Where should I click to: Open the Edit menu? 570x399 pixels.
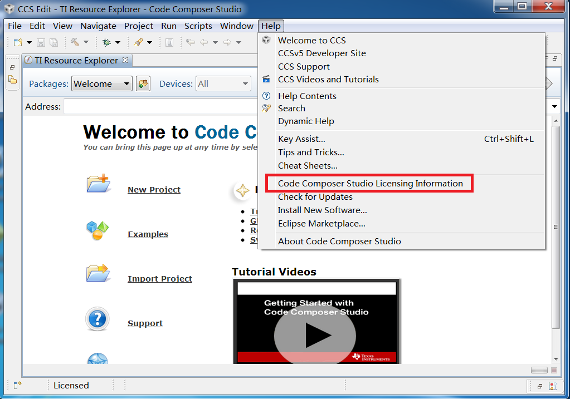click(x=37, y=26)
